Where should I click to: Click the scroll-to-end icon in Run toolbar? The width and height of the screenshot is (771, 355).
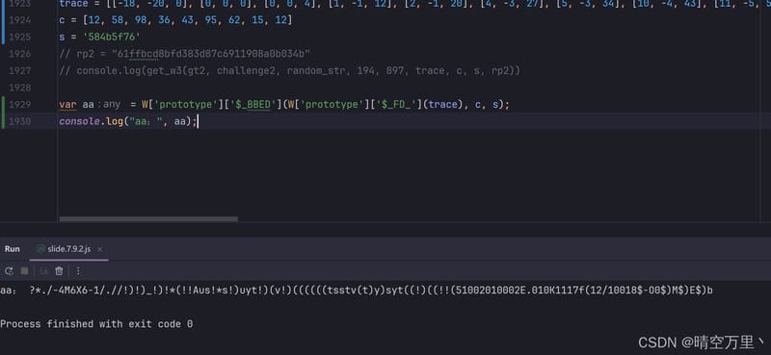tap(42, 270)
